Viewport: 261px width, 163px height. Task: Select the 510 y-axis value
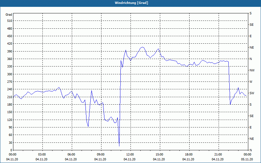10,21
